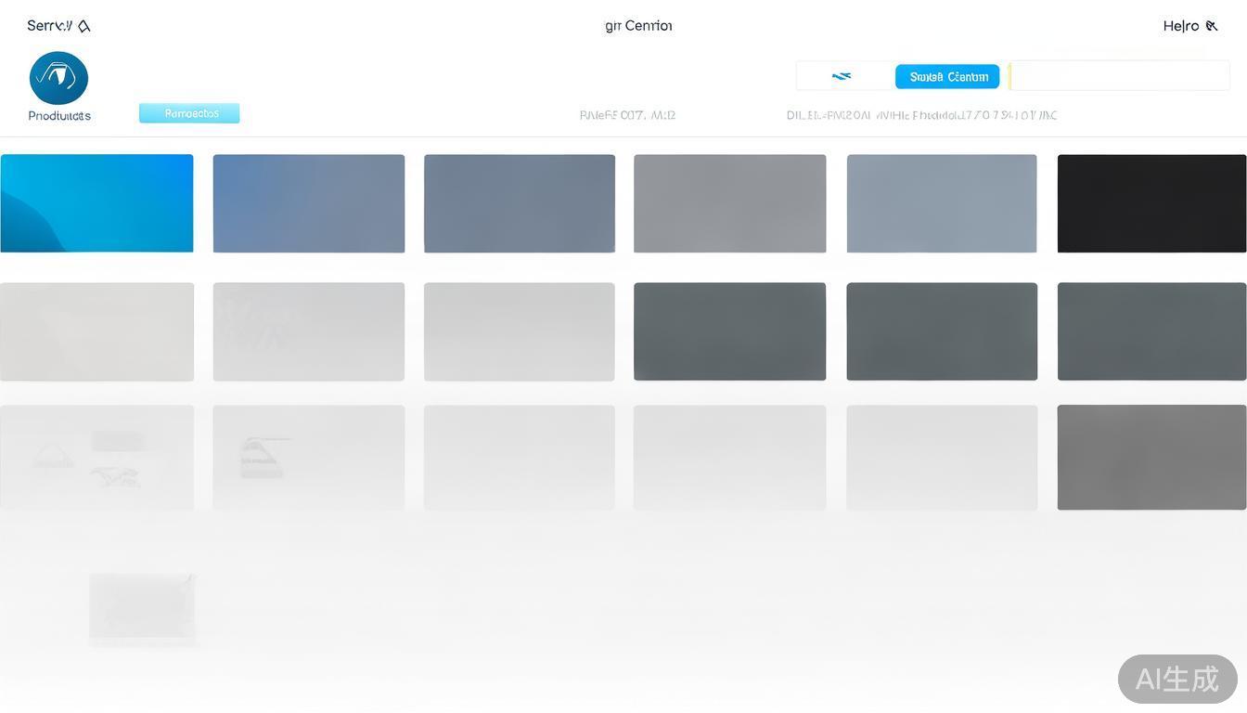This screenshot has height=713, width=1247.
Task: Open the small faded thumbnail below the card grid
Action: click(142, 607)
